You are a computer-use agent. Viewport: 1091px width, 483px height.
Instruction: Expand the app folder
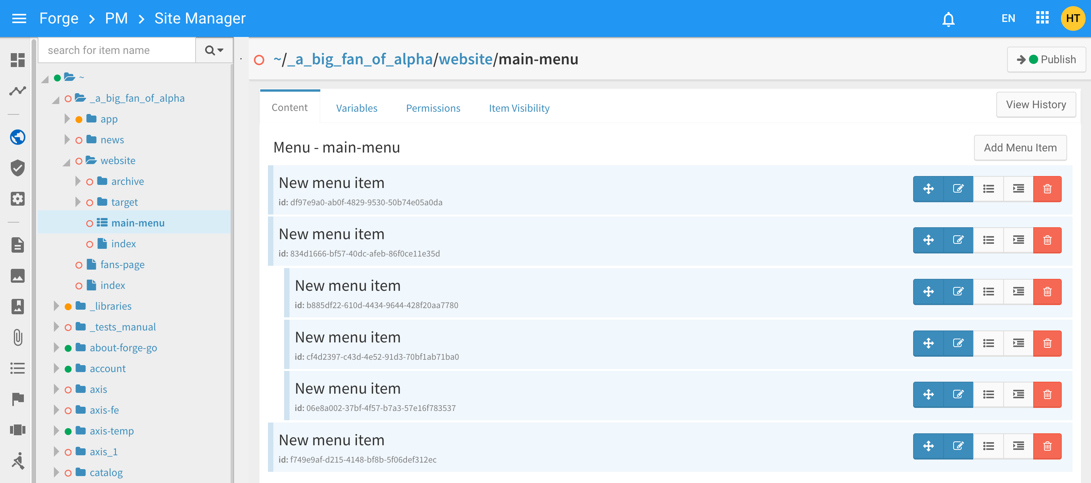(x=67, y=119)
